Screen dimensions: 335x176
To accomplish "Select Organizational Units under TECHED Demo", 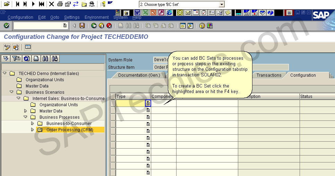I will click(45, 80).
